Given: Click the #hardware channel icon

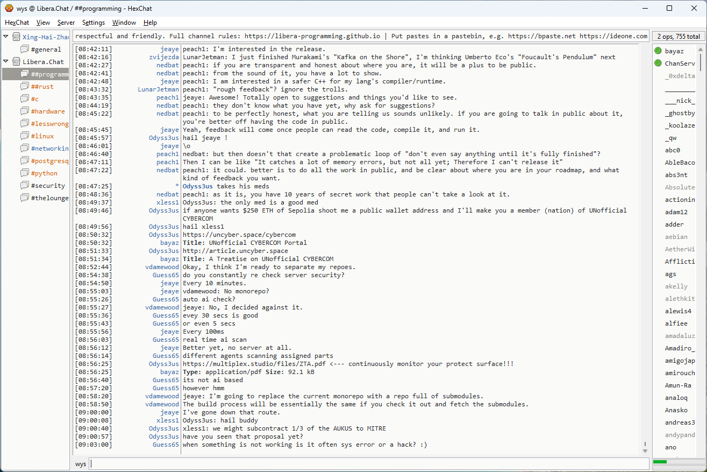Looking at the screenshot, I should click(25, 111).
